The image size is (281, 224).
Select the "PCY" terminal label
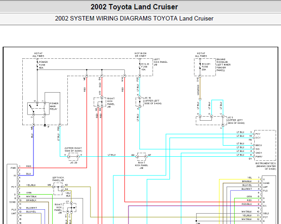coord(258,134)
